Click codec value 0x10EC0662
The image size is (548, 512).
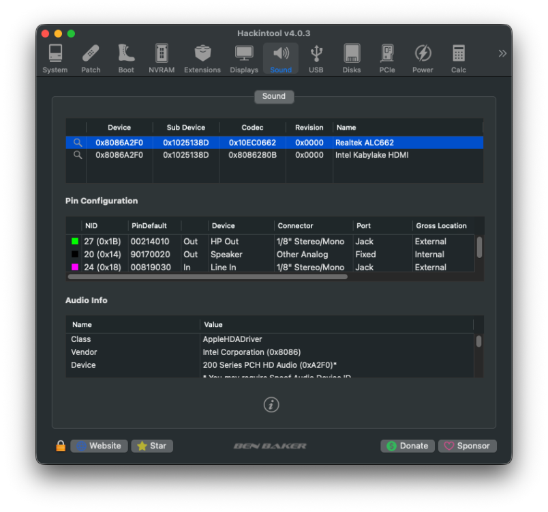(x=252, y=143)
